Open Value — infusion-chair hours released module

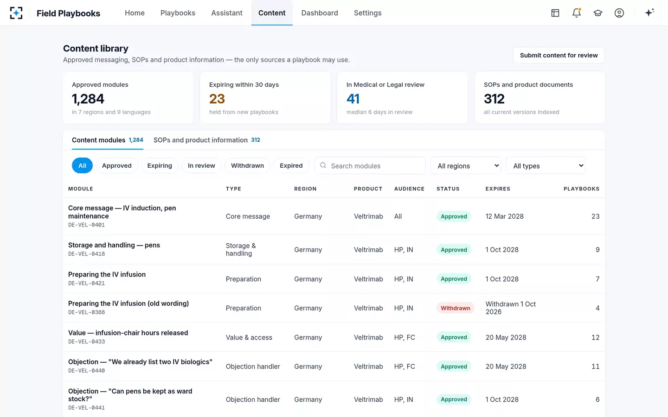point(128,333)
